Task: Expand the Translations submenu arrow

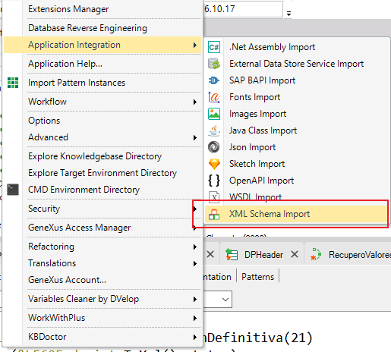Action: (195, 263)
